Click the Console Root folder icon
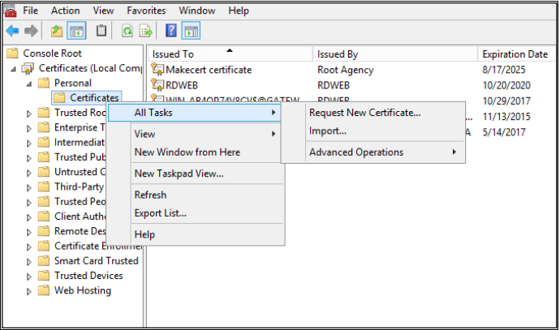 12,54
